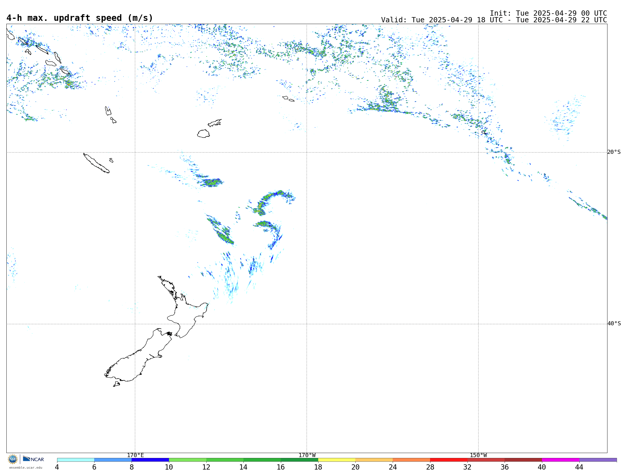Click the bright red 28–32 colorbar swatch
The width and height of the screenshot is (626, 471).
tap(449, 460)
